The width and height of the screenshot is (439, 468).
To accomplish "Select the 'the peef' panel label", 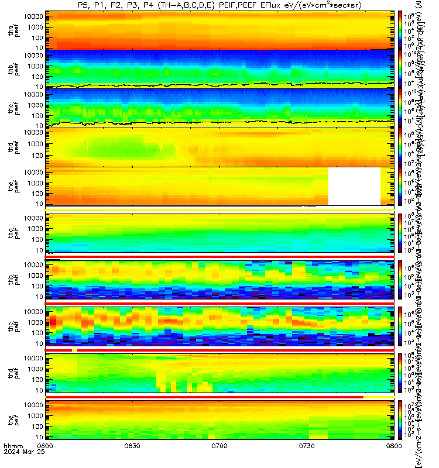I will [x=13, y=186].
